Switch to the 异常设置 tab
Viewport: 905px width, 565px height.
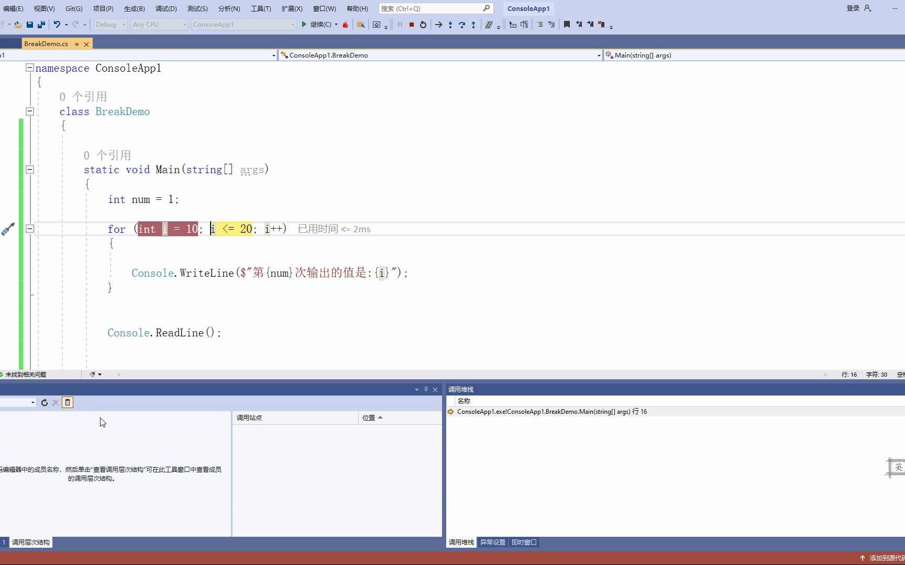tap(493, 543)
